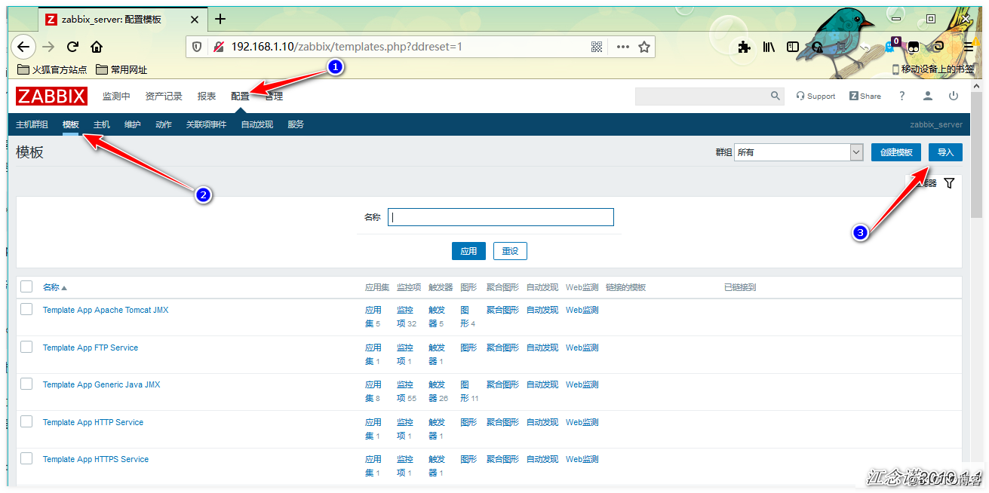
Task: Click the browser forward arrow
Action: [x=48, y=47]
